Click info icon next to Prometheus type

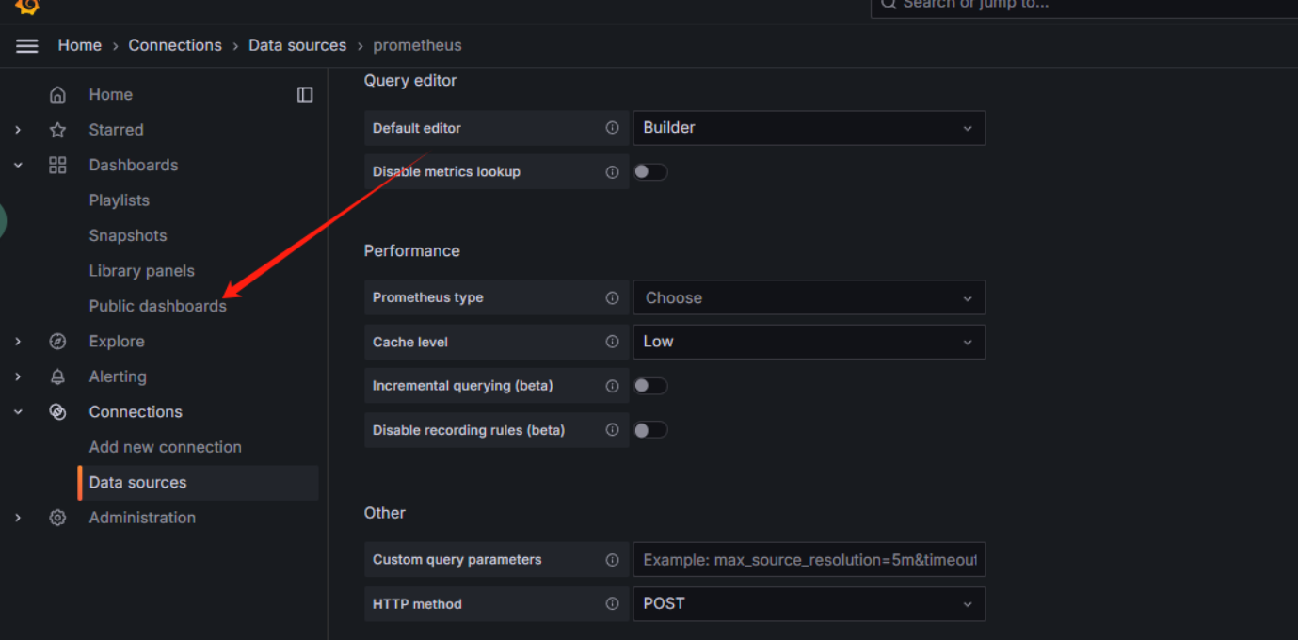[x=612, y=297]
